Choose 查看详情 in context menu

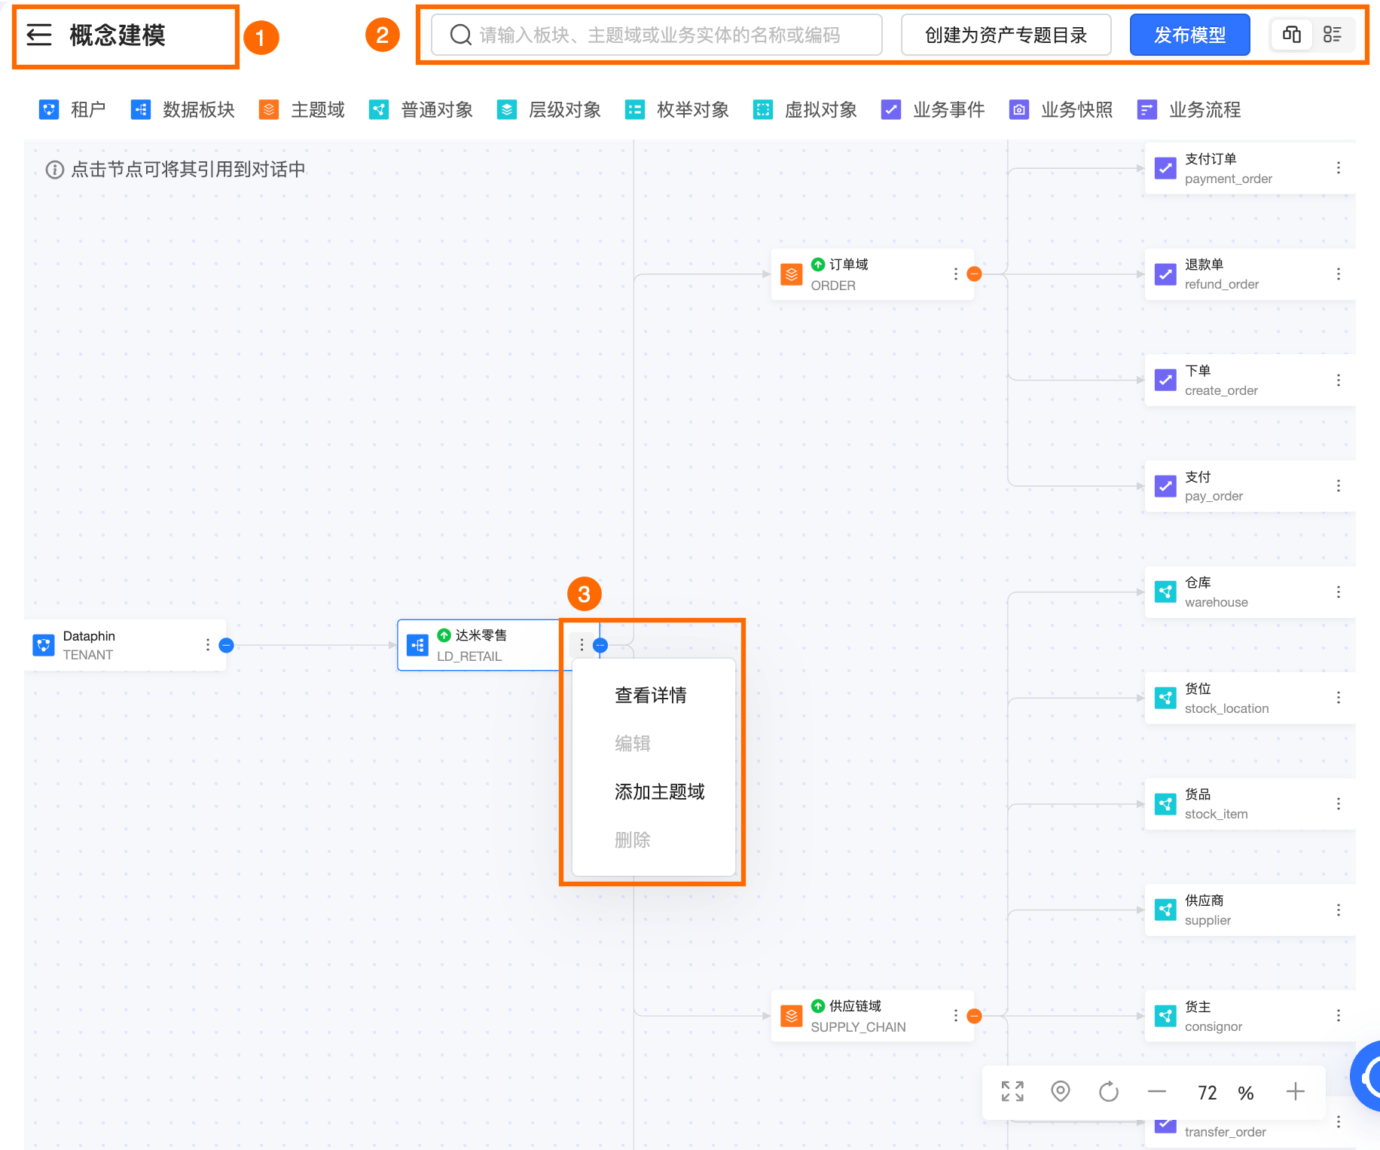click(x=651, y=696)
